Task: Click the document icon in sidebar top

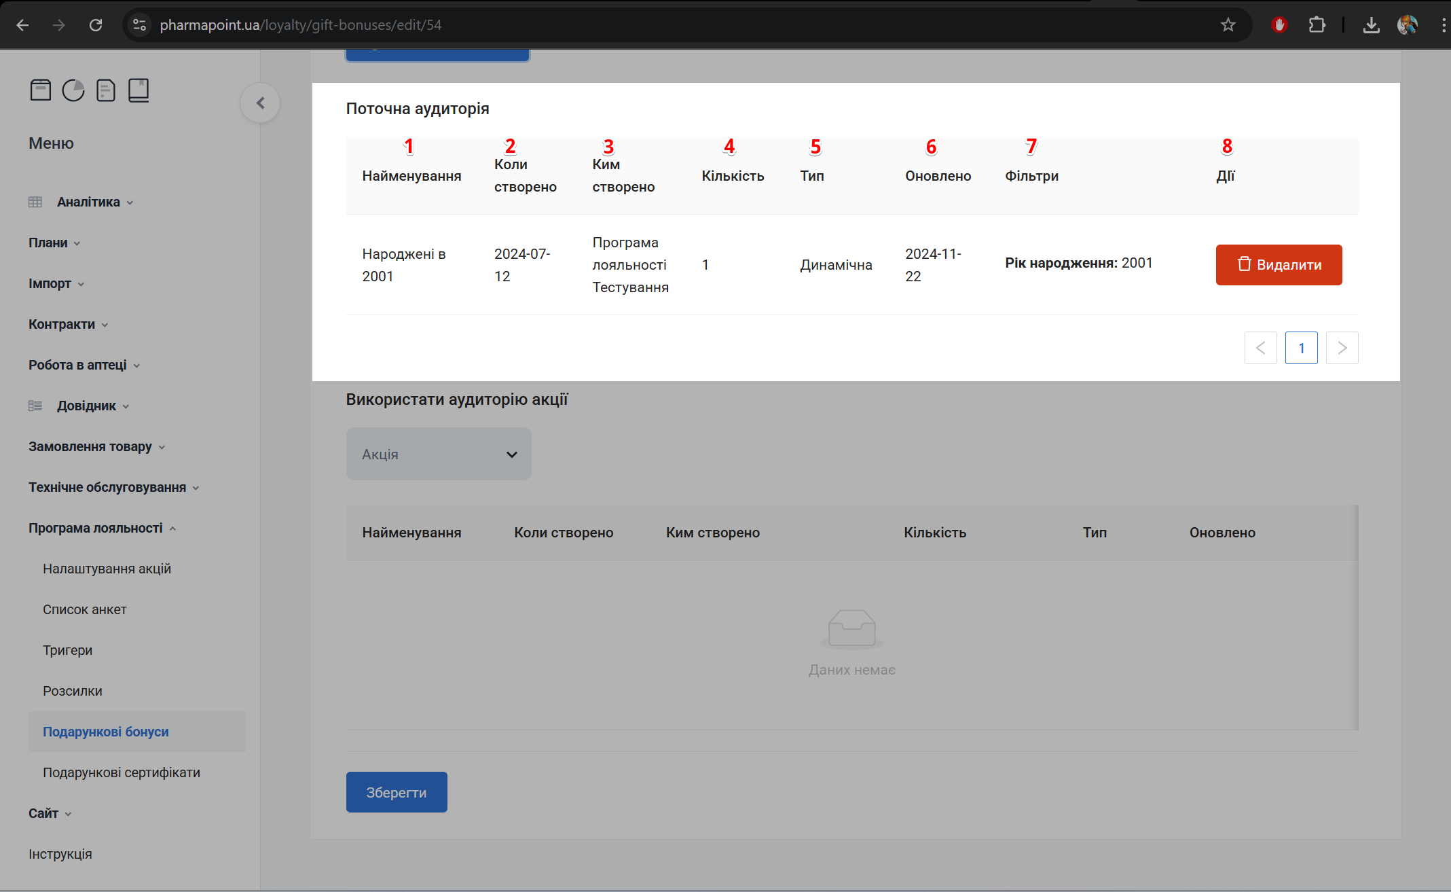Action: [x=105, y=90]
